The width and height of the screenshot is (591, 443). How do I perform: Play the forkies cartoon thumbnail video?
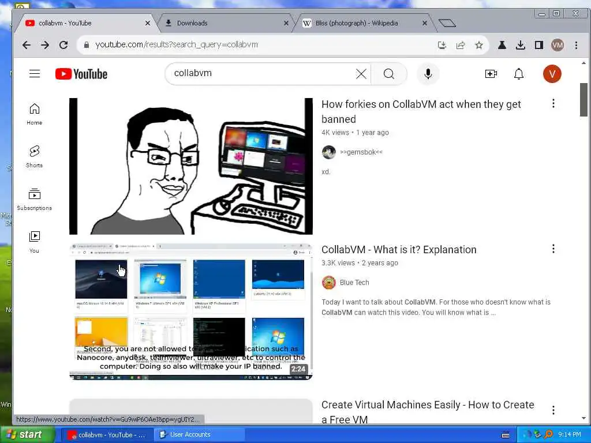pos(190,166)
